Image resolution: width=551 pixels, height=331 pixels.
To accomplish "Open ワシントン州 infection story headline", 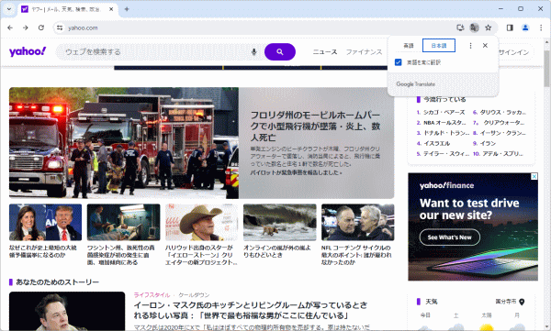I will [x=121, y=255].
